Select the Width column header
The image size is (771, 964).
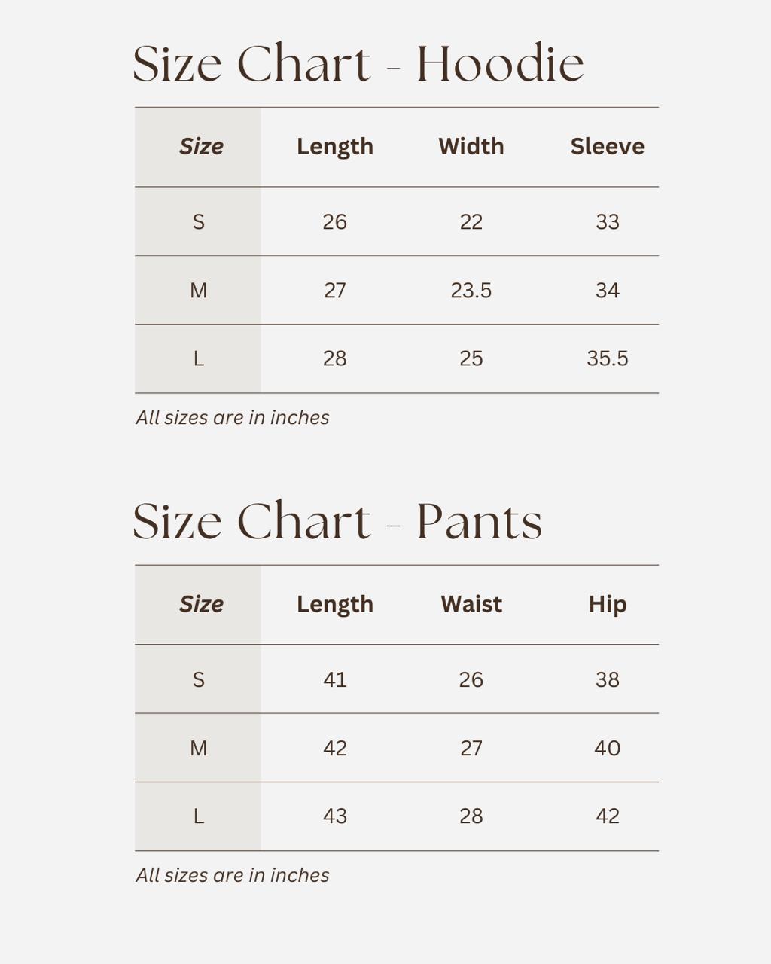(x=471, y=146)
